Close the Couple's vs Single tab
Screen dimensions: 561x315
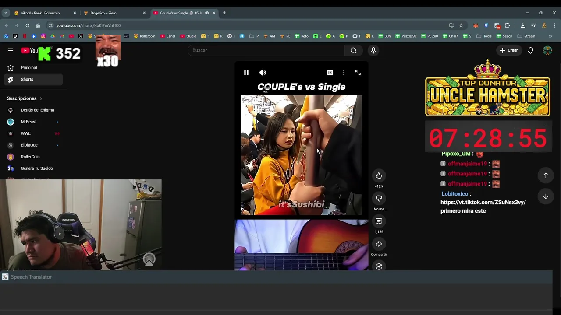[x=214, y=13]
